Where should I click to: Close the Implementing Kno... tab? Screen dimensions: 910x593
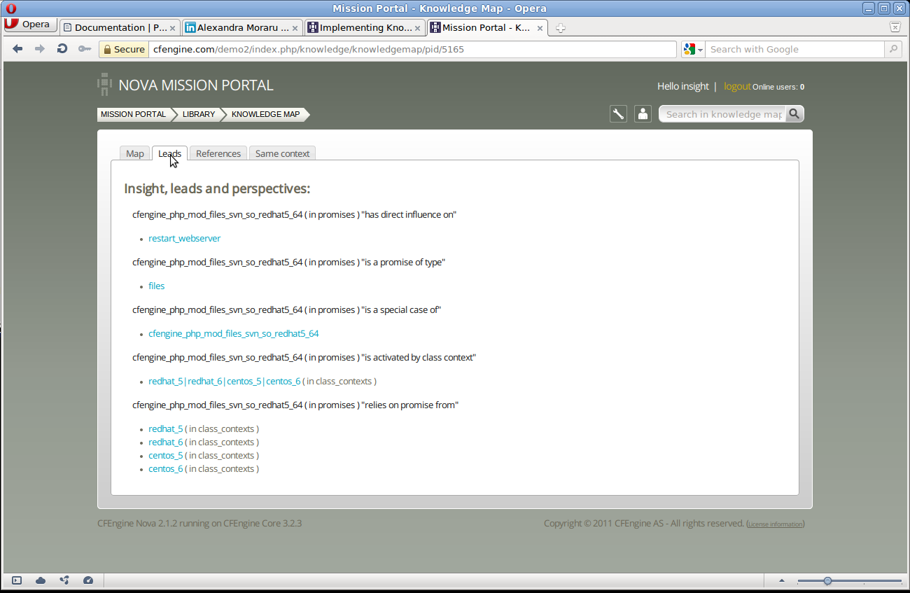click(x=418, y=28)
